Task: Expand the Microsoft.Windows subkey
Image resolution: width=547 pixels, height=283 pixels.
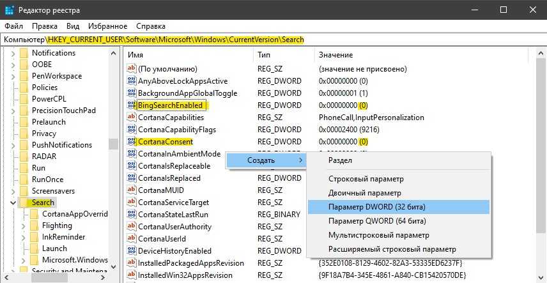Action: coord(24,260)
